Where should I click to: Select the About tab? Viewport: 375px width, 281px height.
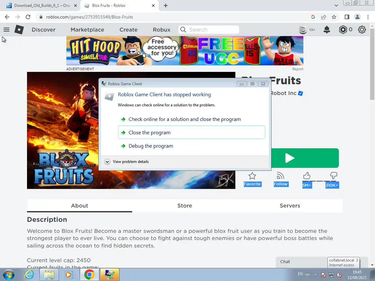pos(79,206)
